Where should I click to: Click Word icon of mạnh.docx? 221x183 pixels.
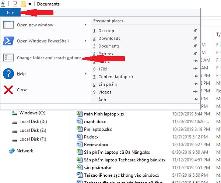tap(80, 121)
